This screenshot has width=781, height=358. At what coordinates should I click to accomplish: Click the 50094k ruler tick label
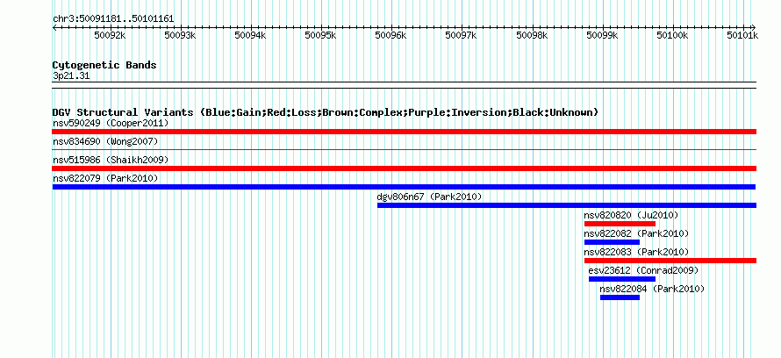click(251, 35)
